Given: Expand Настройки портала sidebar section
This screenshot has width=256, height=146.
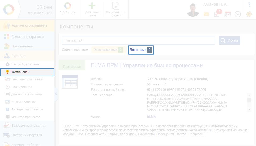Looking at the screenshot, I should coord(27,135).
